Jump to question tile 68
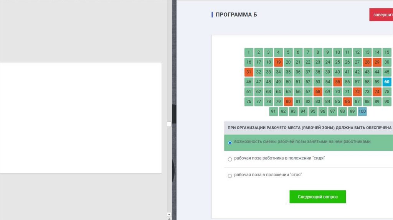This screenshot has width=393, height=220. pyautogui.click(x=317, y=92)
